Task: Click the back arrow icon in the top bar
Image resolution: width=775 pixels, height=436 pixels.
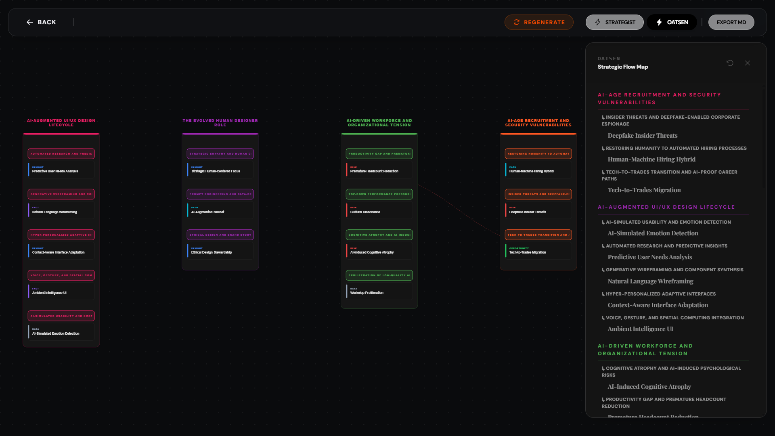Action: (x=30, y=22)
